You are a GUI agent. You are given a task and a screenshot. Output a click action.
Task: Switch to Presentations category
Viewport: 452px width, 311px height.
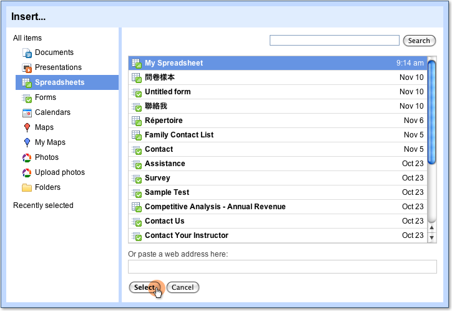(58, 67)
